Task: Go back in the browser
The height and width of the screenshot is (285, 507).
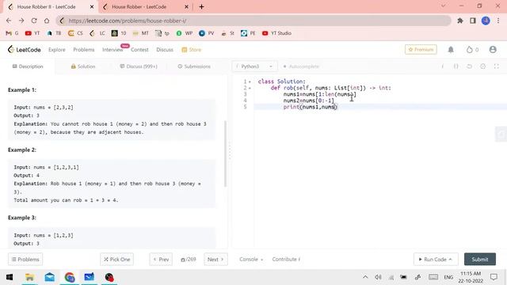Action: pos(9,21)
